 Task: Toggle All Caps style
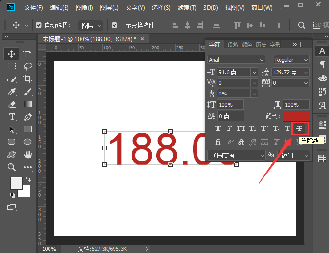tap(241, 128)
